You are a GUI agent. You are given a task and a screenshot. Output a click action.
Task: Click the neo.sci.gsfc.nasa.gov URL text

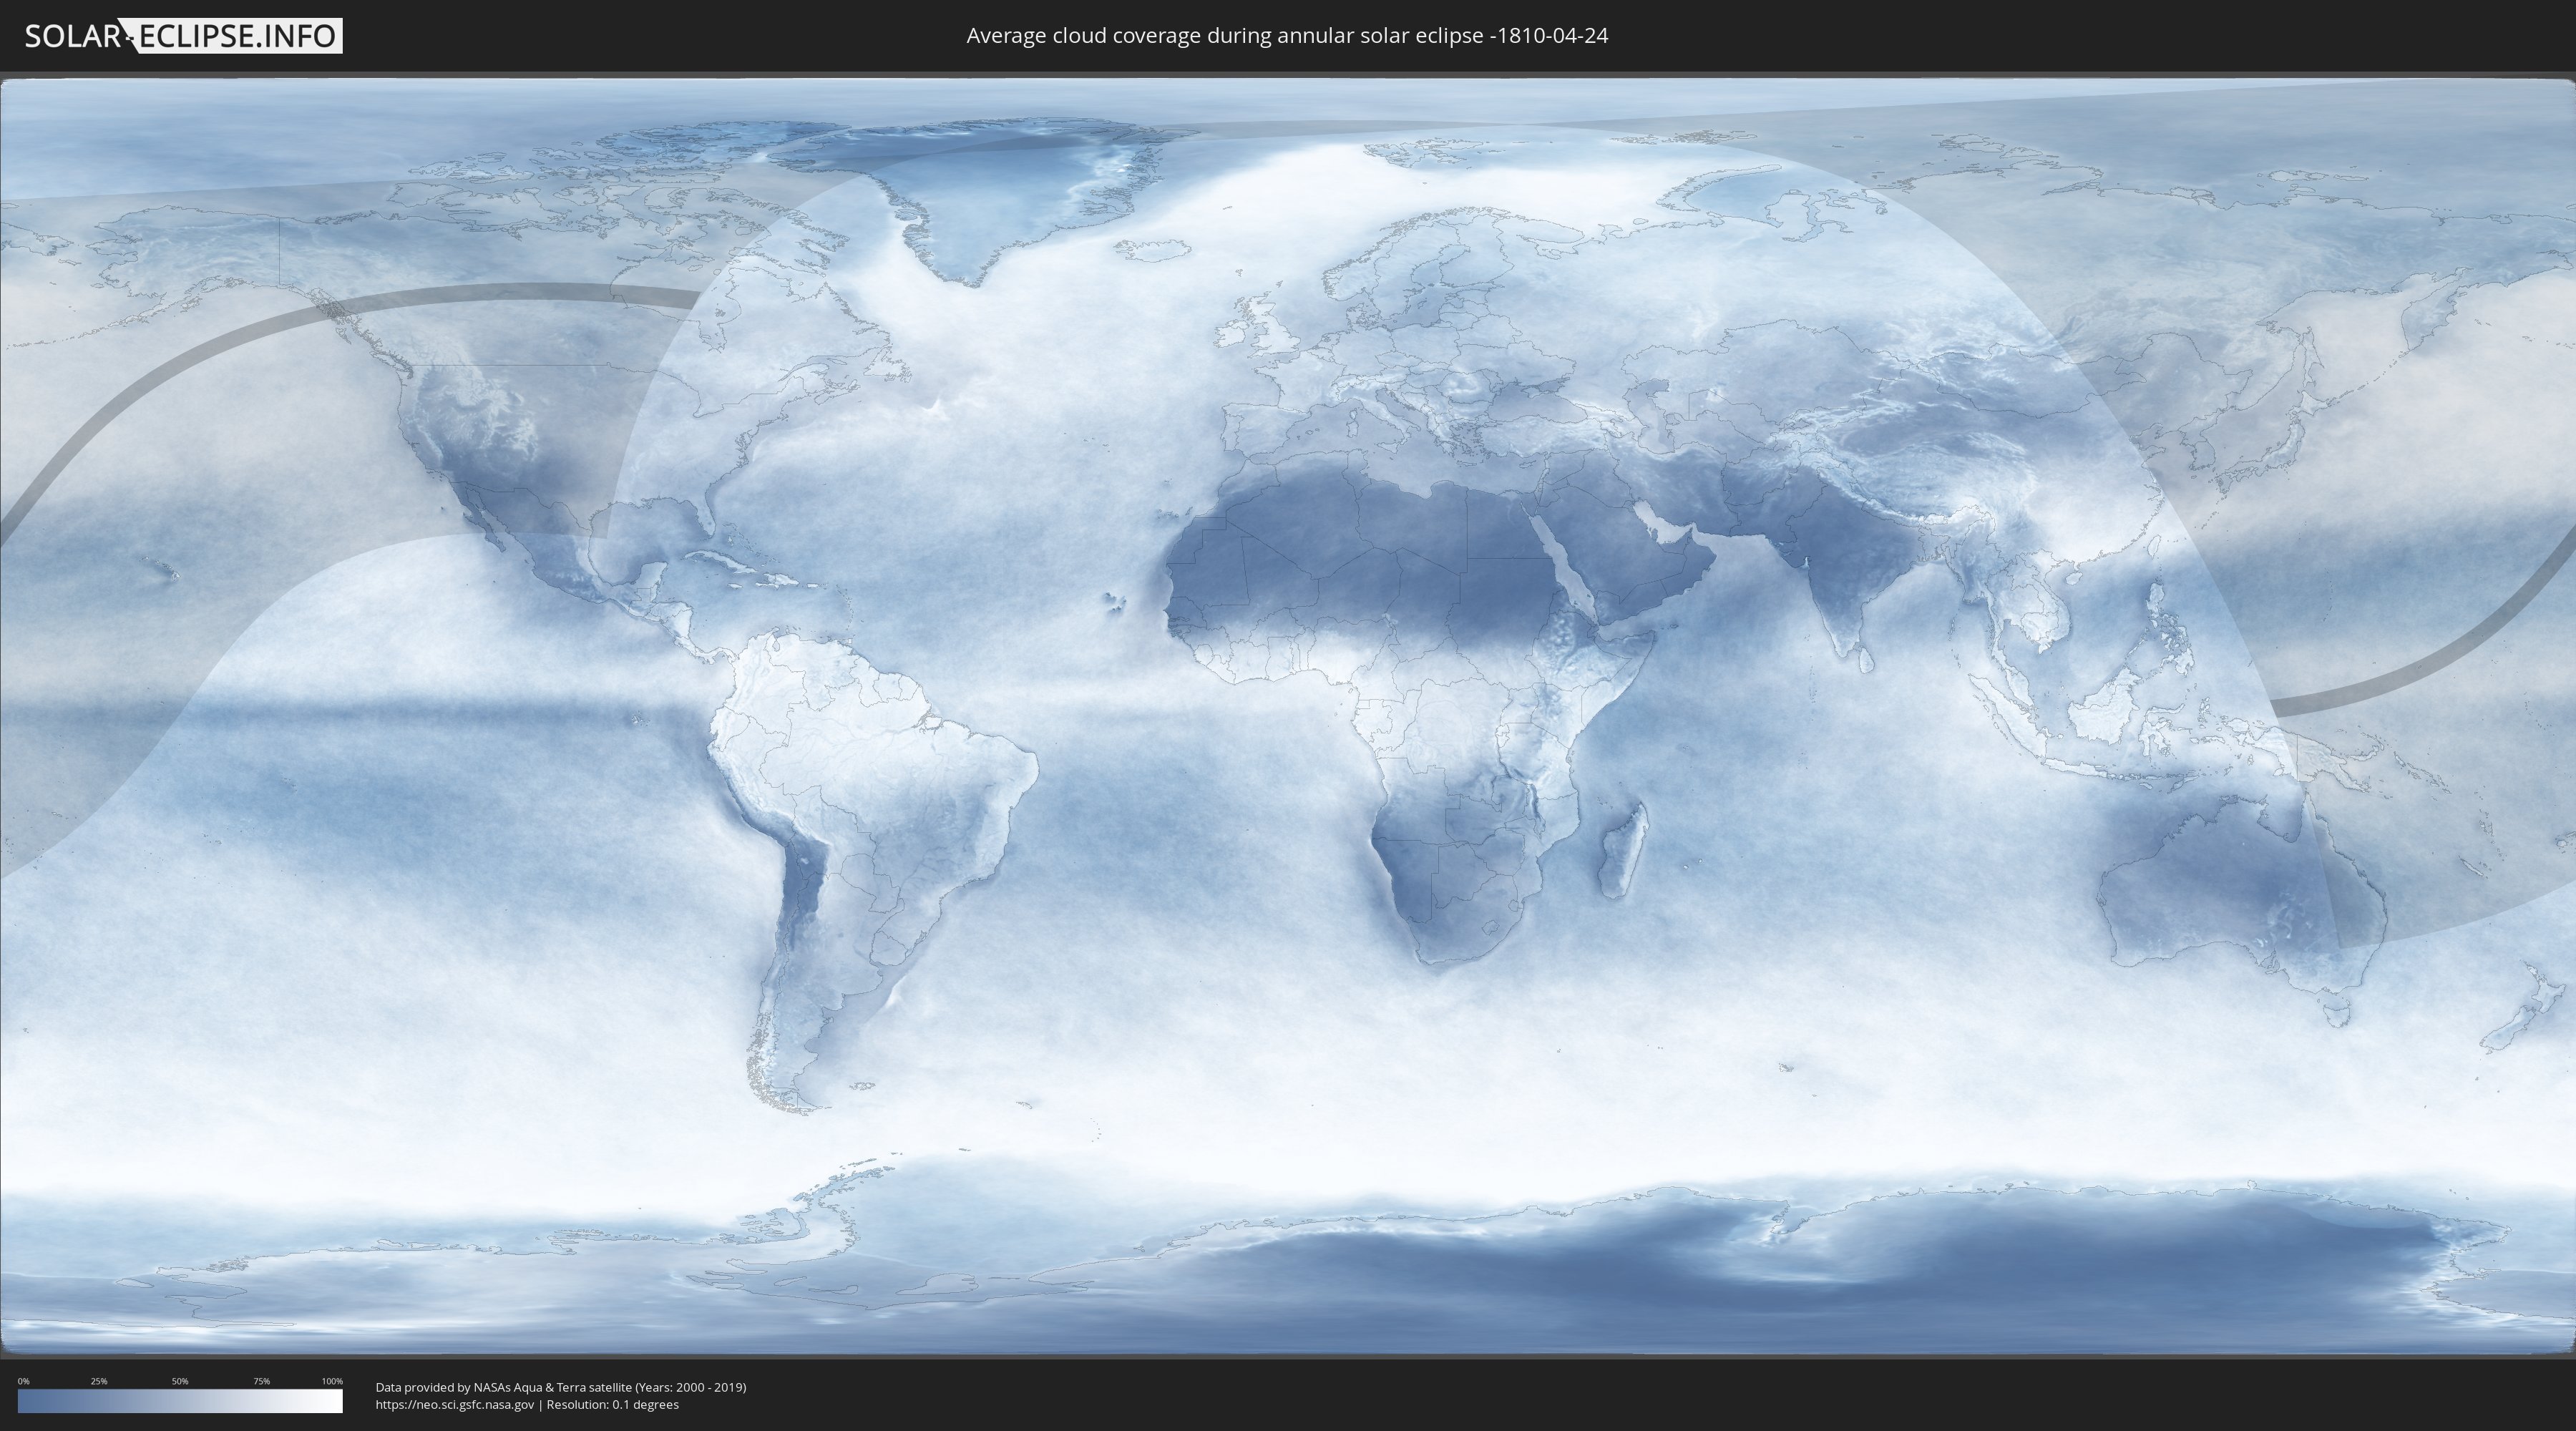pos(455,1404)
